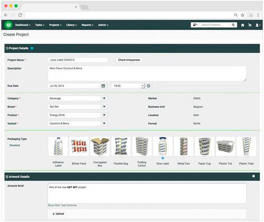264x222 pixels.
Task: Reload the page with refresh icon
Action: coord(20,15)
